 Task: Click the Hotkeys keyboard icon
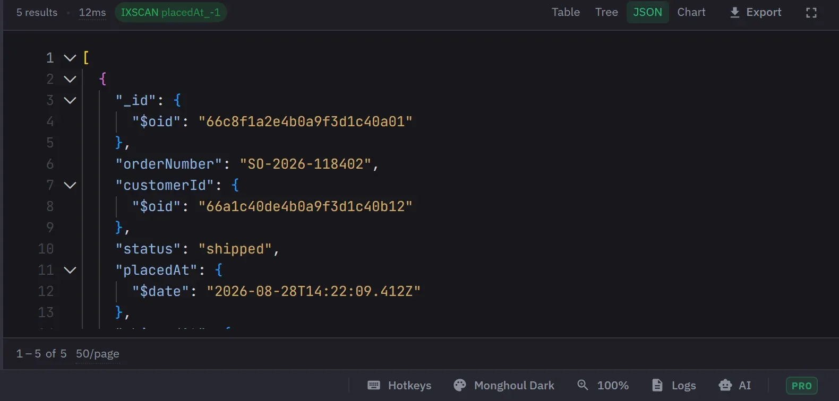[x=374, y=385]
